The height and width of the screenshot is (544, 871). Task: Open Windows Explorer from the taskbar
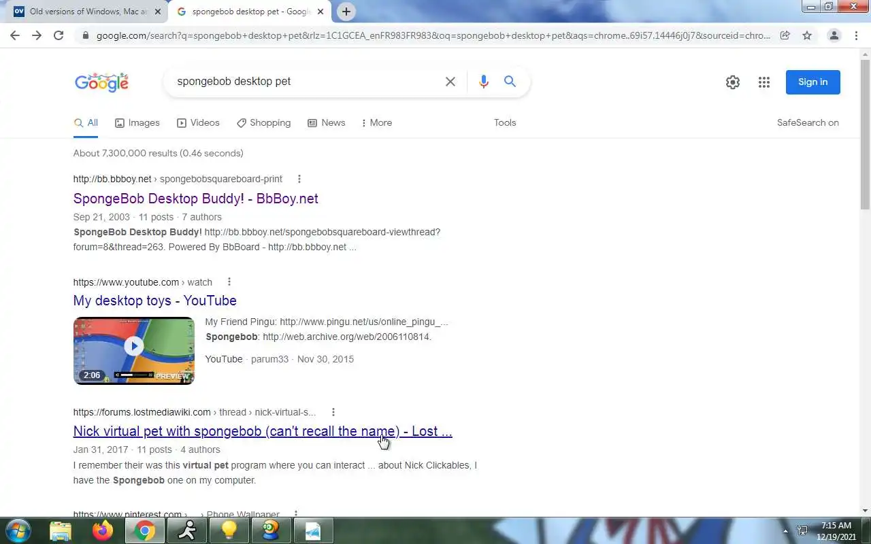(61, 530)
